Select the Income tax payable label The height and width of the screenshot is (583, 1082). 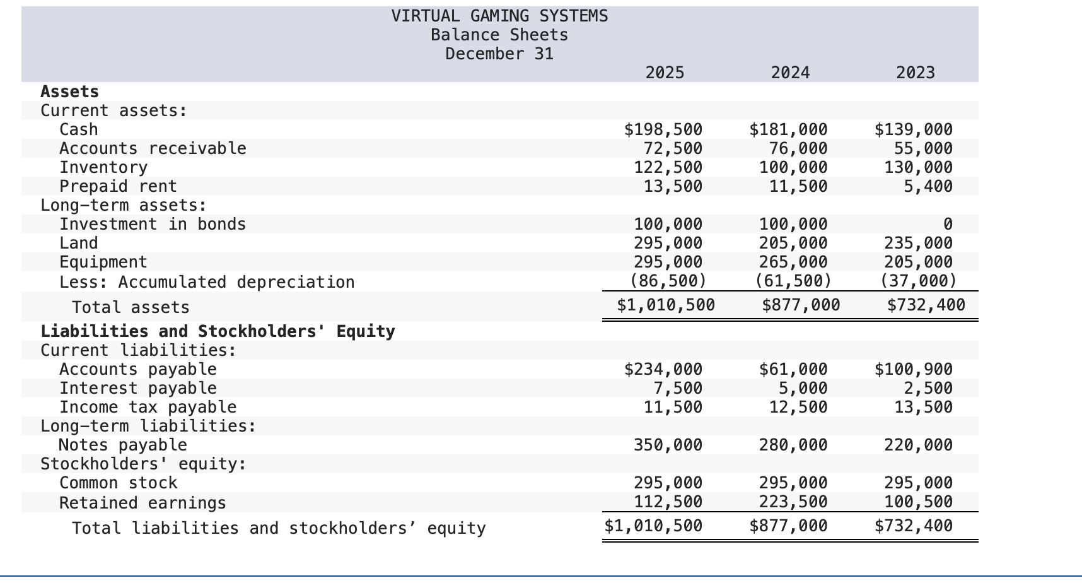[x=148, y=407]
